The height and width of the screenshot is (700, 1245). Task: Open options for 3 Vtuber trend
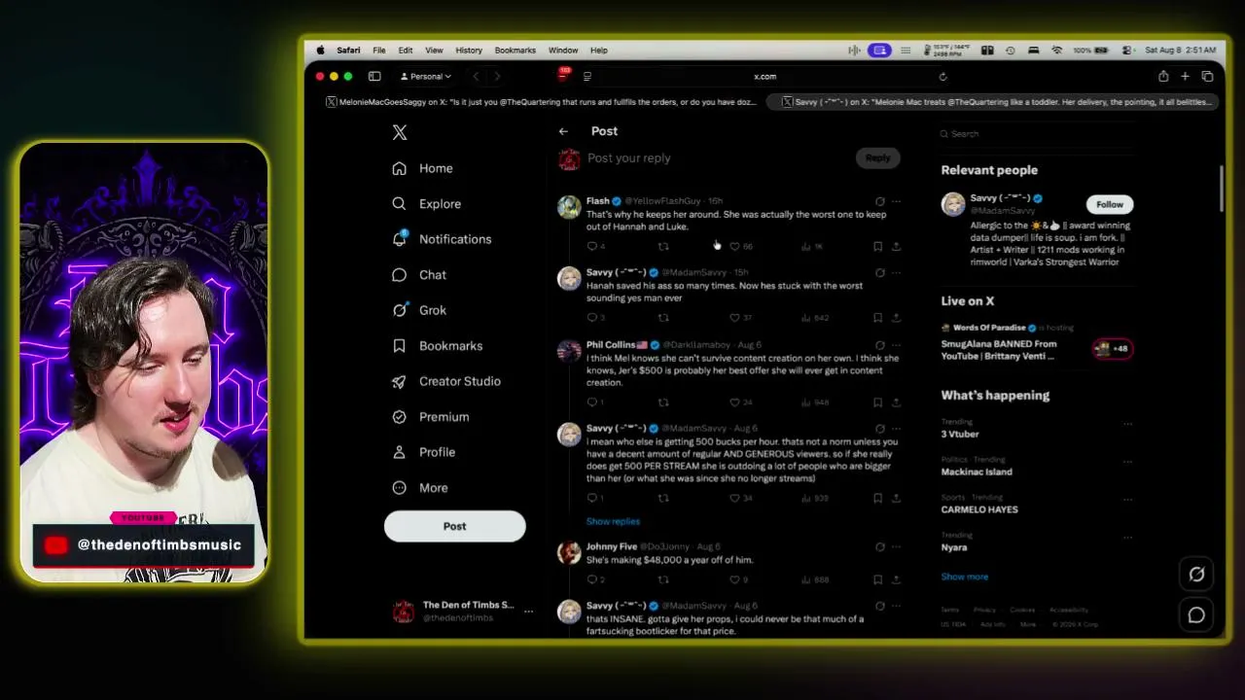coord(1128,424)
